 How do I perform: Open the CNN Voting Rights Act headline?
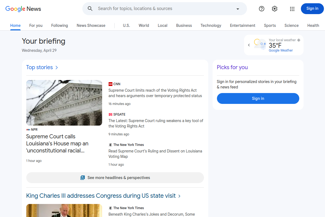pos(155,93)
